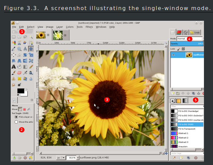Select the Free Select lasso tool

(x=25, y=37)
